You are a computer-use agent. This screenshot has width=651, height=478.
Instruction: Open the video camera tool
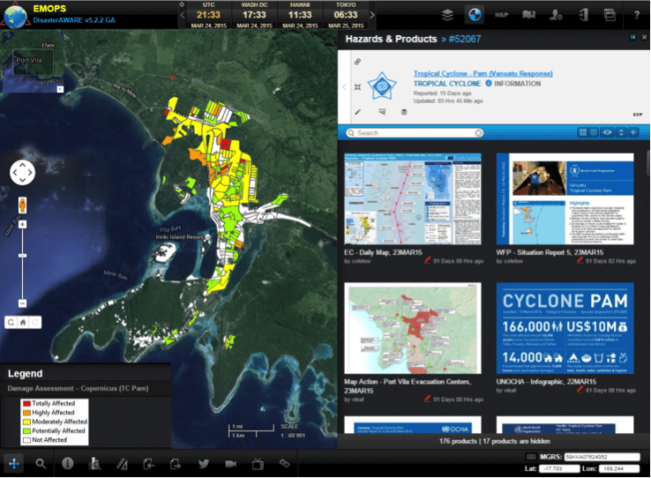(230, 463)
